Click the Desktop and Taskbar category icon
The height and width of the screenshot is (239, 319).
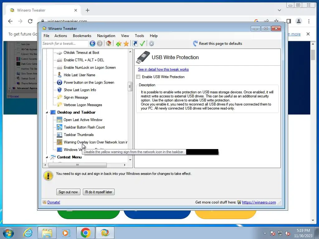pyautogui.click(x=53, y=112)
